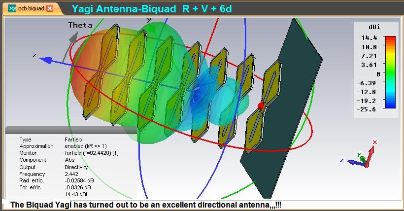Click the coordinate axis orientation triad
The image size is (404, 211).
(x=360, y=155)
